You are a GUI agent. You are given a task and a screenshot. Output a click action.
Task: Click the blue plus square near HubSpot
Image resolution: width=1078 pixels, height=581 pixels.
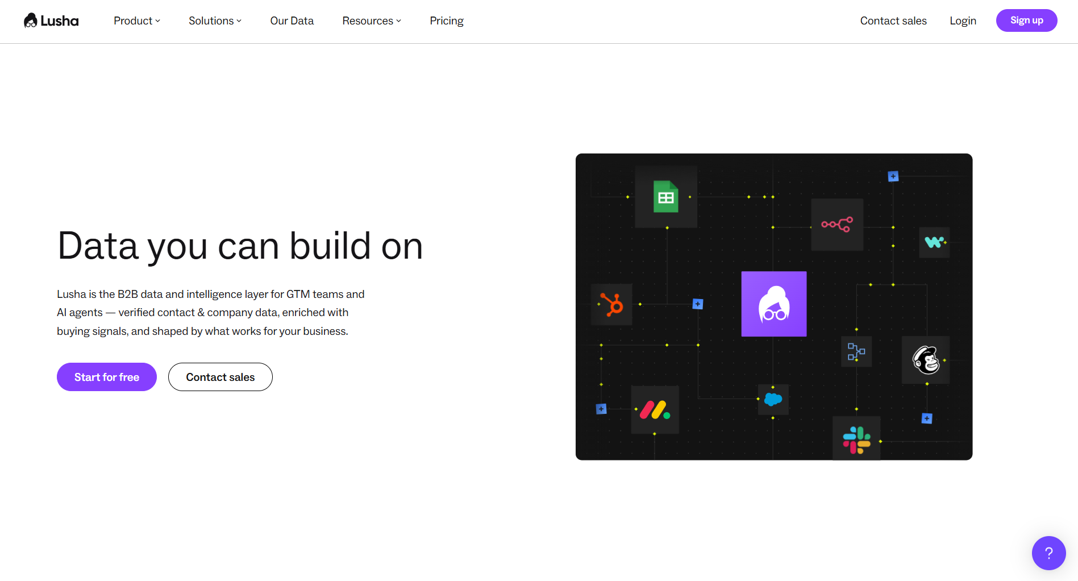point(698,304)
